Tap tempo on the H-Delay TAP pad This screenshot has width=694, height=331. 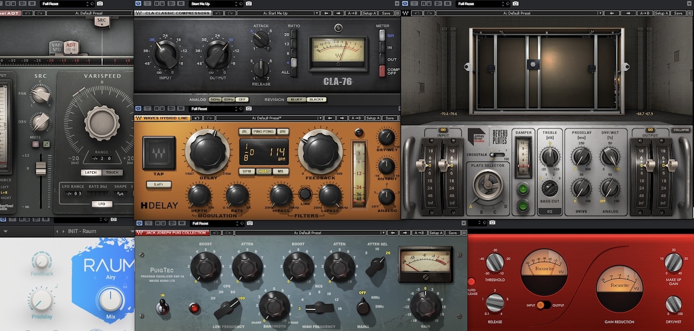[x=159, y=153]
